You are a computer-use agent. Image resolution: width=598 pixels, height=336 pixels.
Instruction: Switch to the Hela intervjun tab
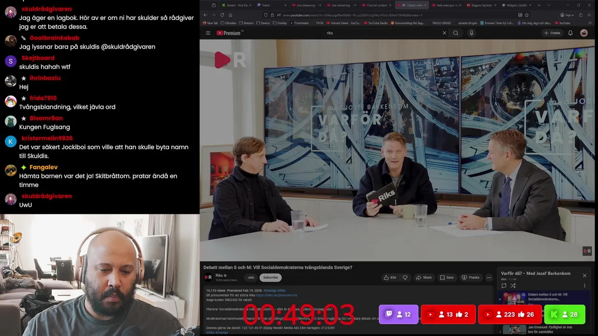tap(448, 5)
